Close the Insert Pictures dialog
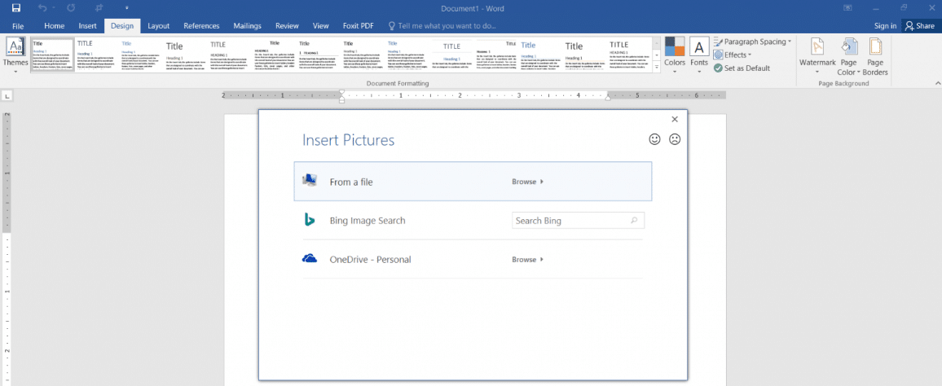Viewport: 942px width, 386px height. pyautogui.click(x=675, y=120)
